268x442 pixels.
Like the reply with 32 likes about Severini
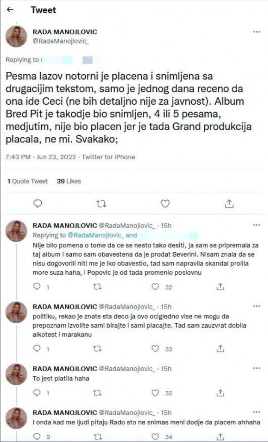pos(156,287)
